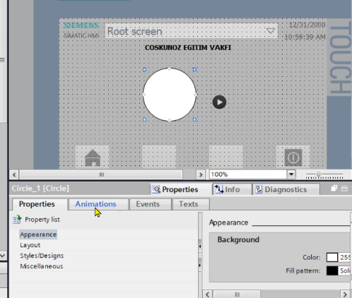
Task: Open the Root screen dropdown arrow
Action: [271, 30]
